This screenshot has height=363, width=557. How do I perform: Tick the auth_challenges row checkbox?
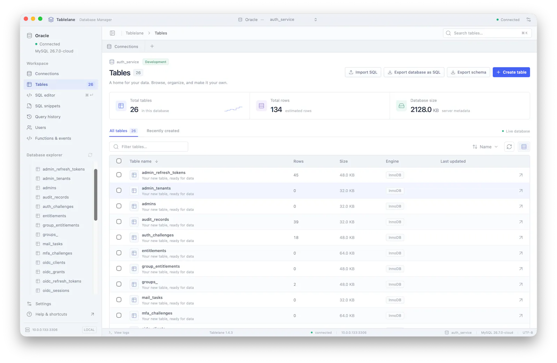[x=119, y=237]
